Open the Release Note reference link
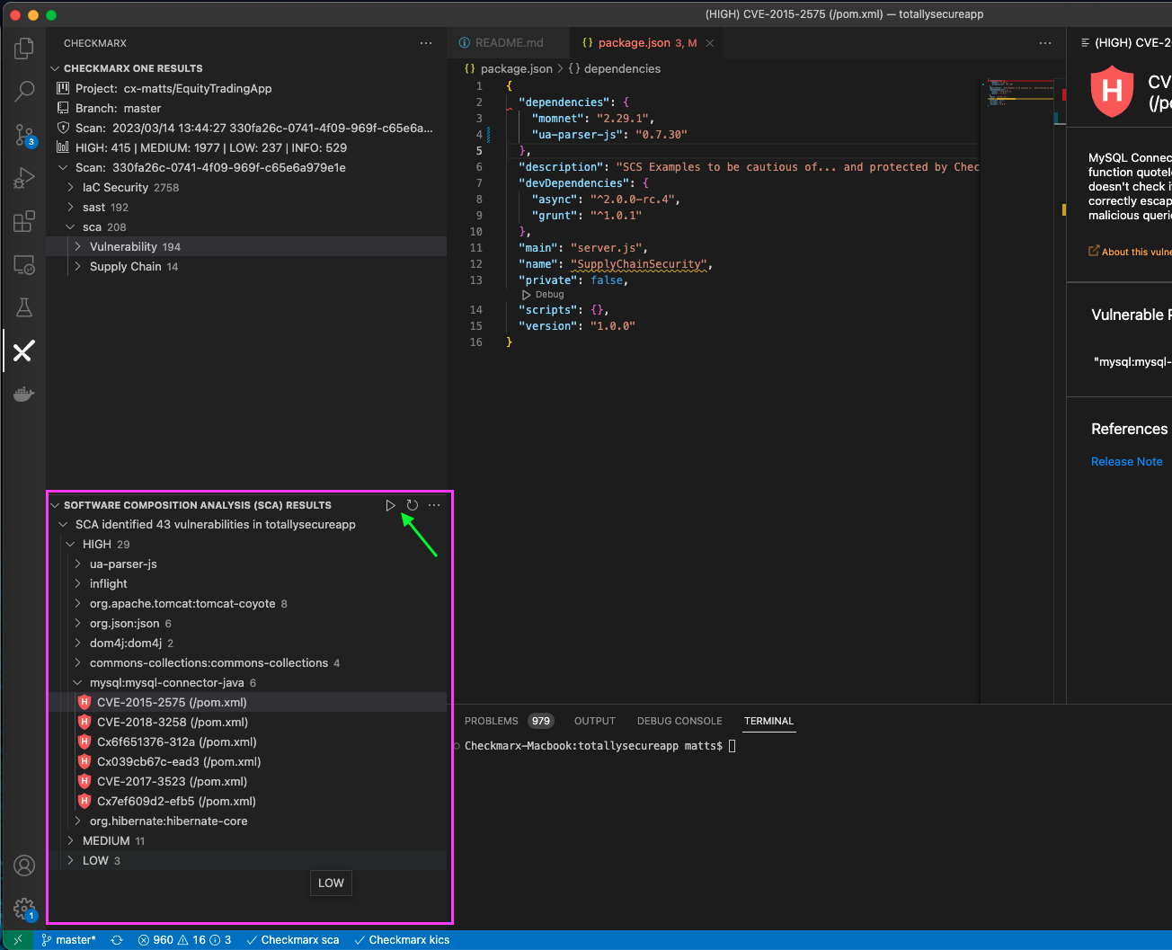Viewport: 1172px width, 950px height. coord(1126,461)
